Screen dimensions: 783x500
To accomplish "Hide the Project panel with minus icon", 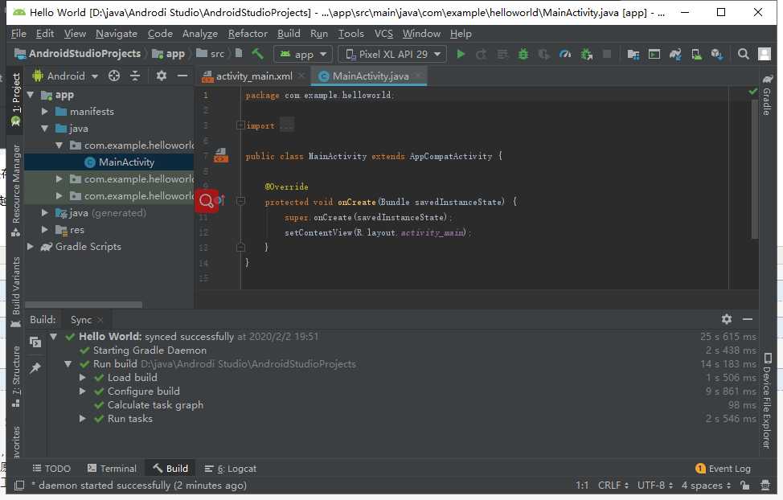I will coord(182,76).
